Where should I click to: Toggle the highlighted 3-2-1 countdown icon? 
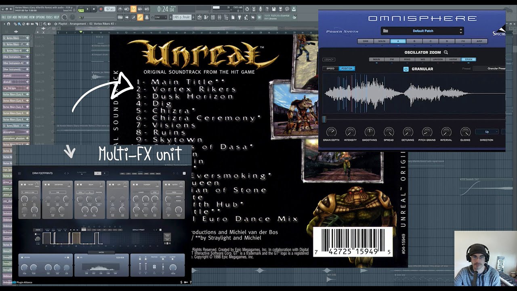tap(133, 9)
